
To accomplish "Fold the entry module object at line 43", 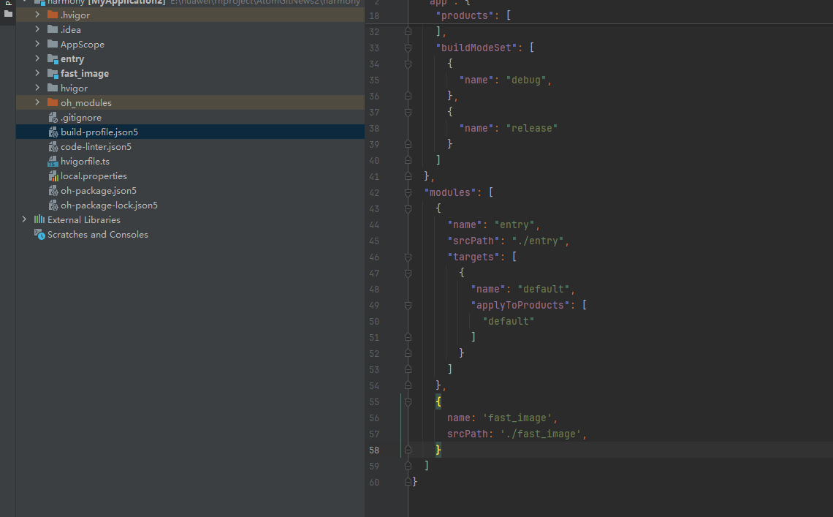I will pyautogui.click(x=408, y=209).
